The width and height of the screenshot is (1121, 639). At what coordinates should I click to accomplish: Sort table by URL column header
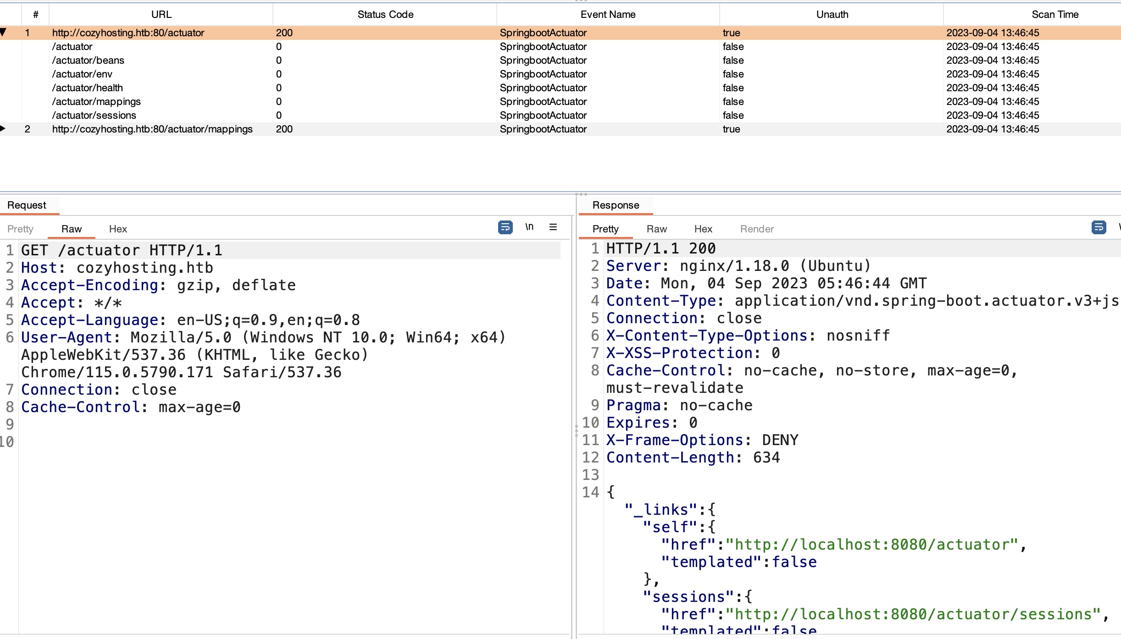tap(161, 14)
